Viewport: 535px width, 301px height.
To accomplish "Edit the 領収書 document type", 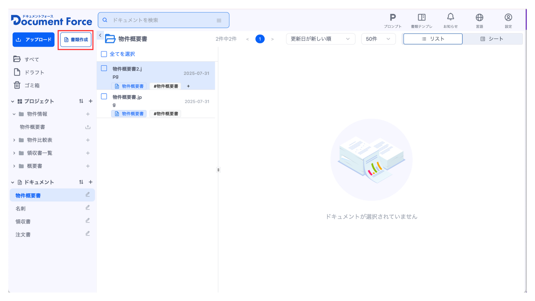I will point(87,221).
